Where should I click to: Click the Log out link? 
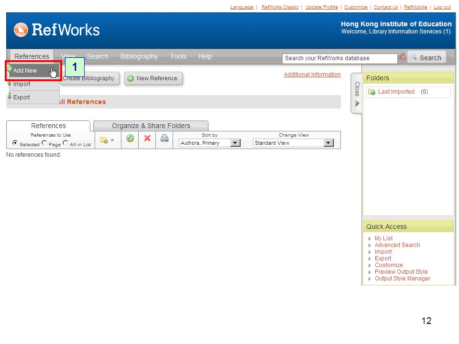[442, 7]
